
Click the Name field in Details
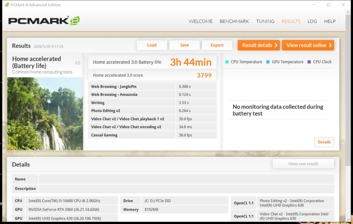tap(186, 179)
